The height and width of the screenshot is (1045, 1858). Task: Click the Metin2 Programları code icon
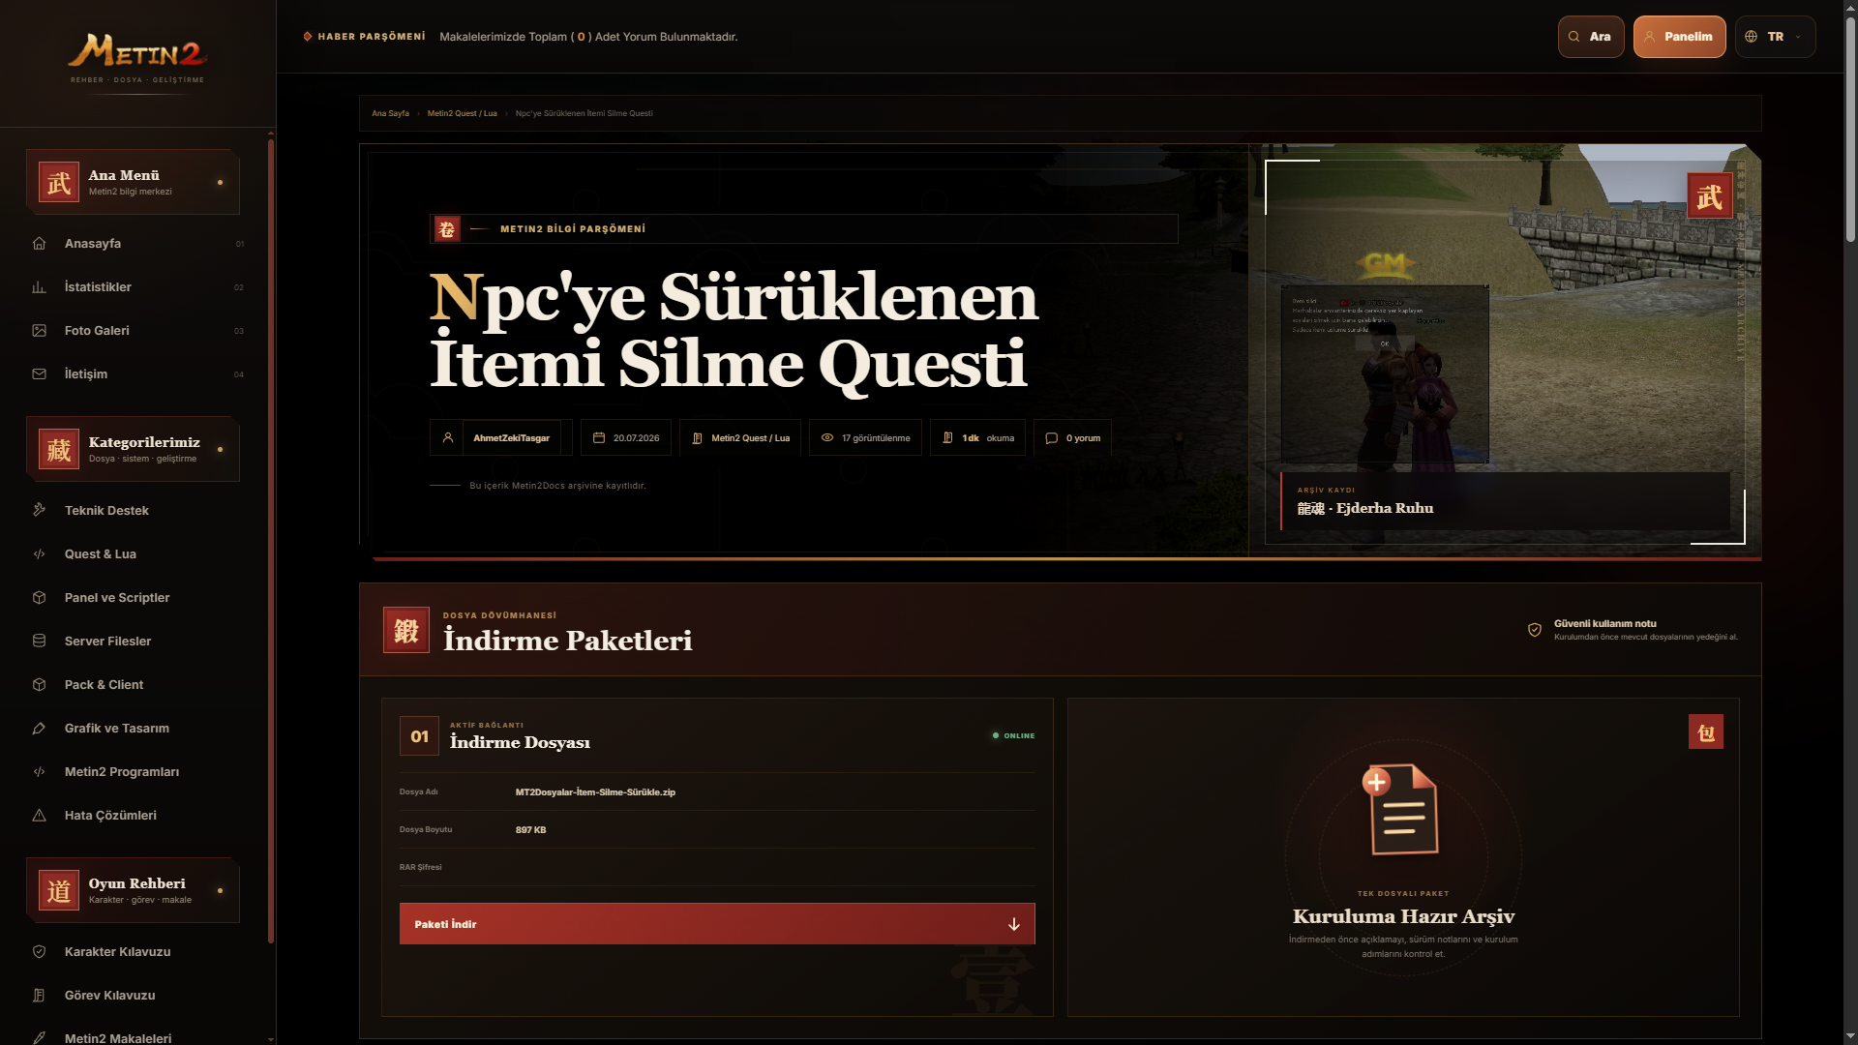pyautogui.click(x=39, y=772)
